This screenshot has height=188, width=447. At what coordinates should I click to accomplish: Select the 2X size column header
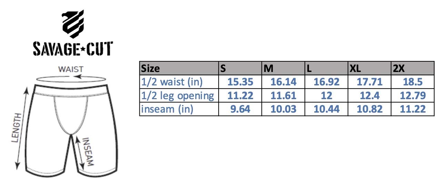point(413,68)
